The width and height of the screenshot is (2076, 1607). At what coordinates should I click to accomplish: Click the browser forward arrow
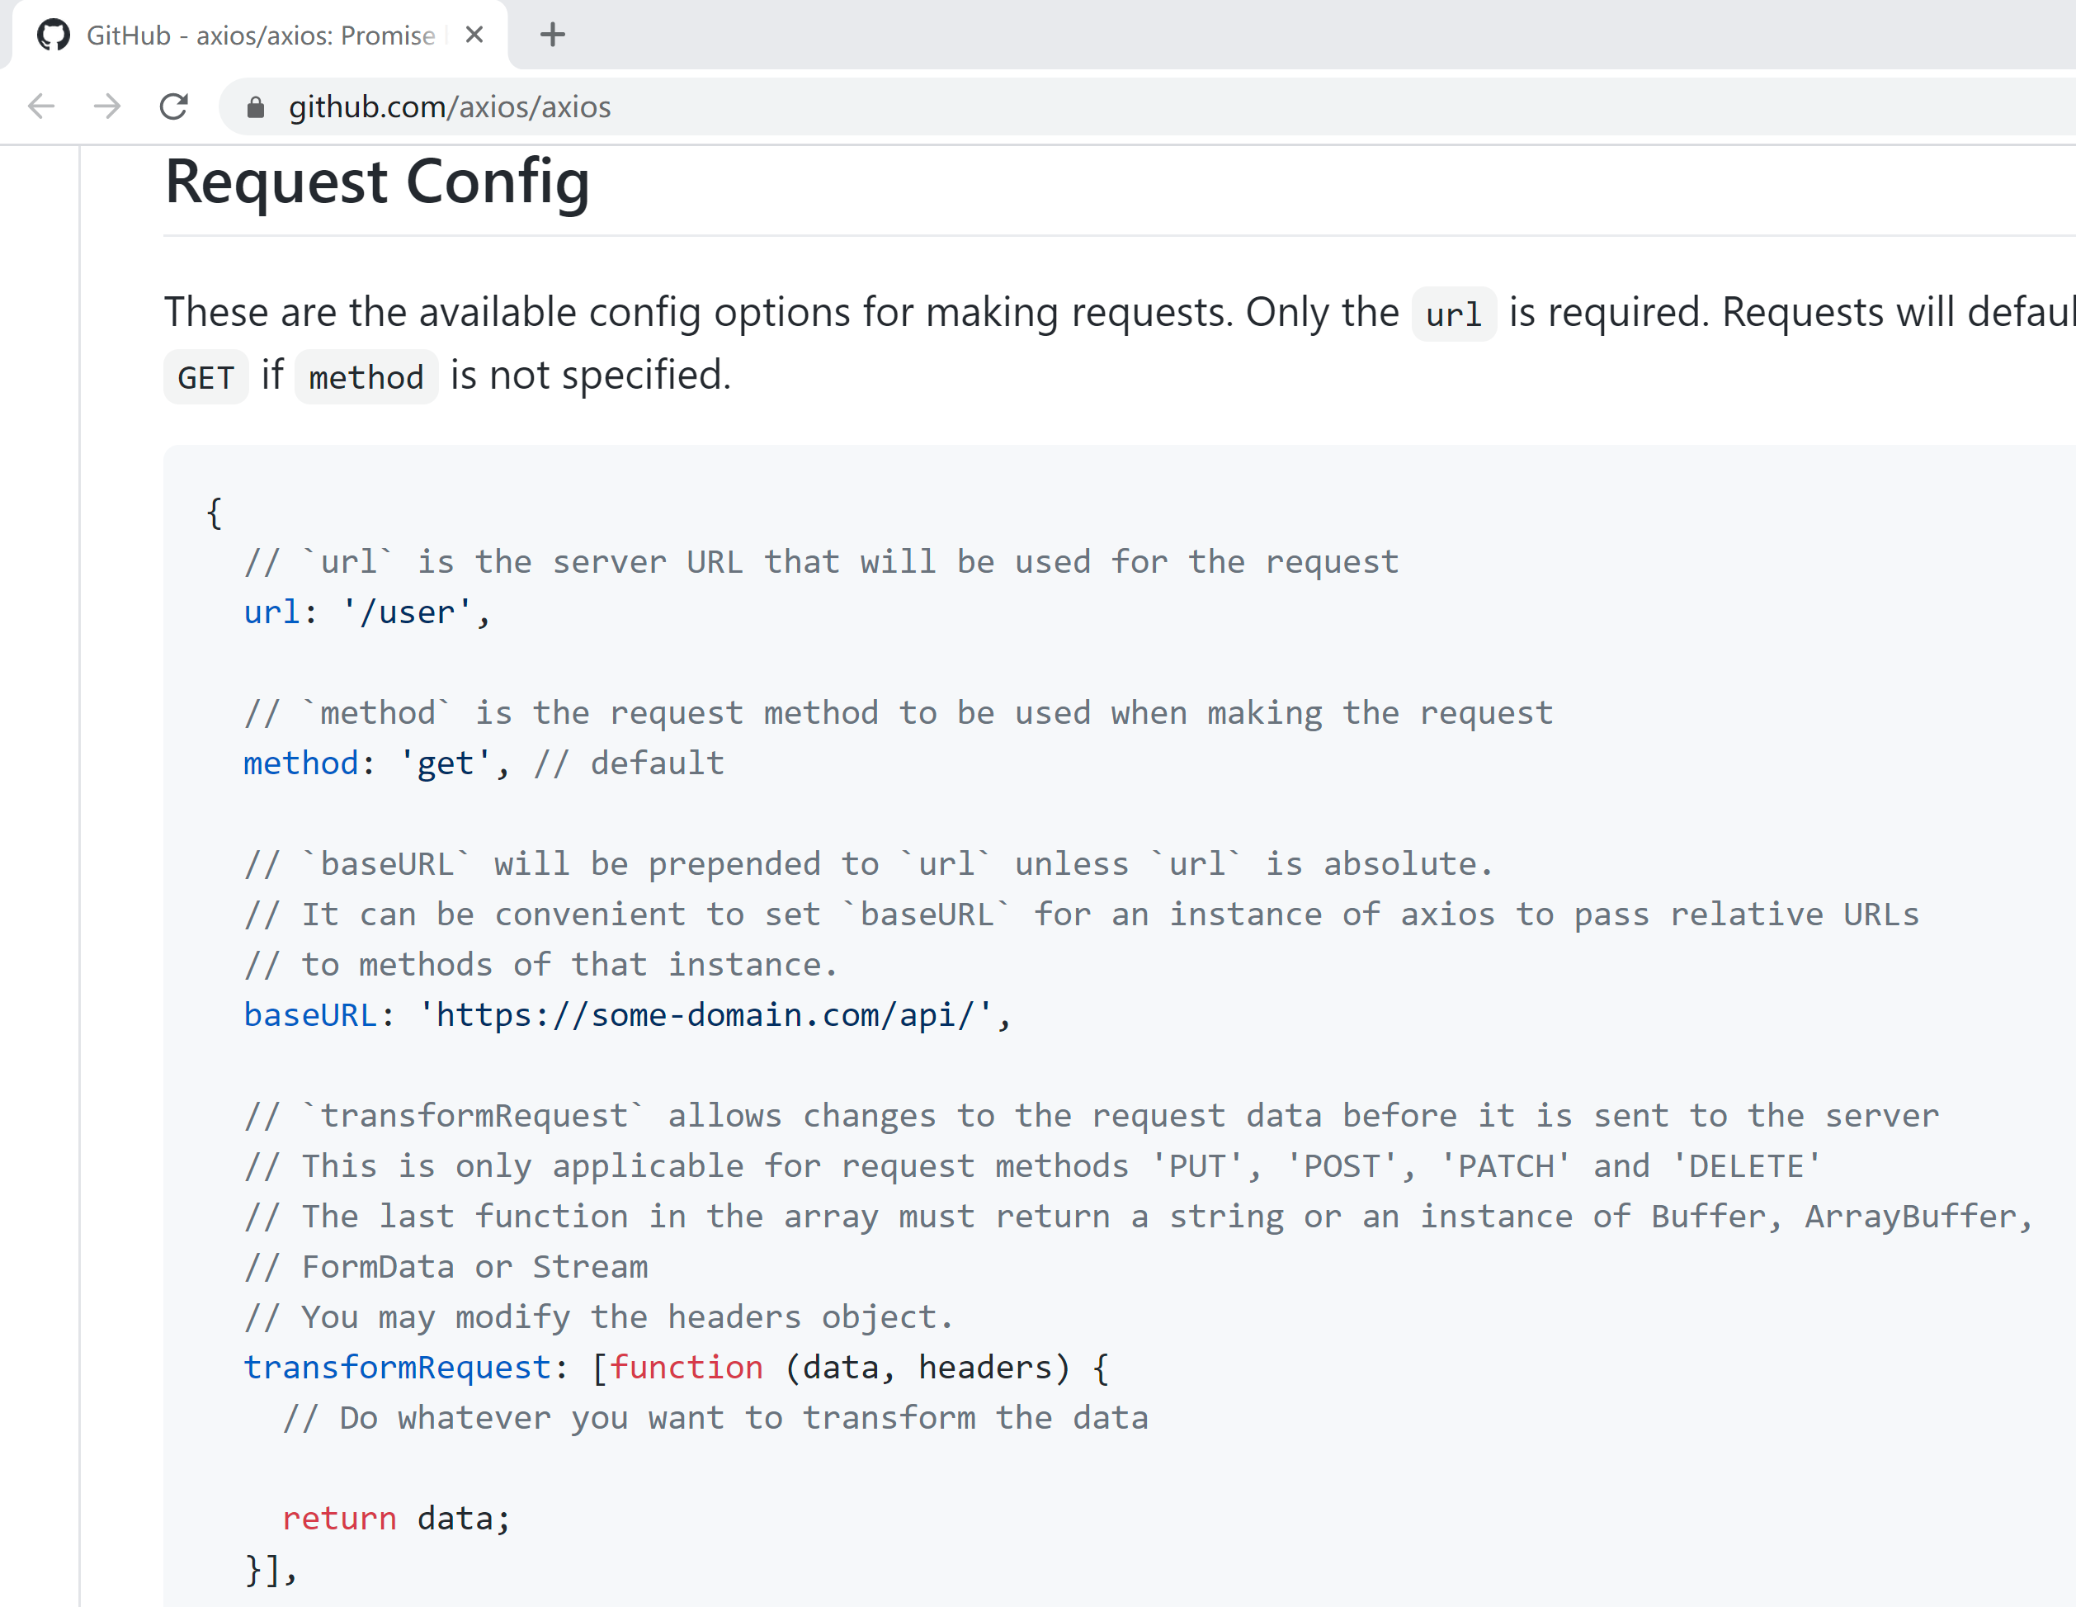(107, 106)
